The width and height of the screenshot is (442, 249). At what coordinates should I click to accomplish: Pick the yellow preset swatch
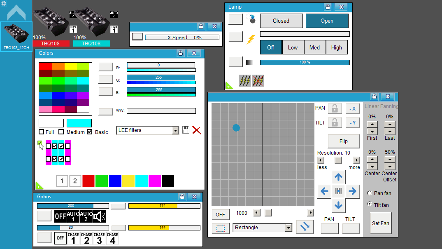click(x=128, y=181)
